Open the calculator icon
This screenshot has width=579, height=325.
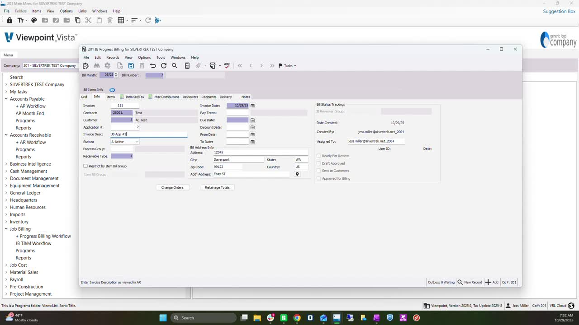tap(187, 66)
